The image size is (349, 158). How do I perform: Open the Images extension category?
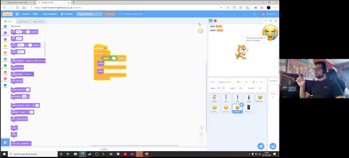tap(5, 86)
